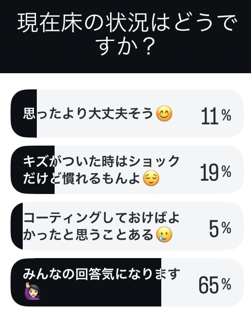The image size is (251, 316).
Task: Click the thin black fill of the 5% bar
Action: point(17,226)
